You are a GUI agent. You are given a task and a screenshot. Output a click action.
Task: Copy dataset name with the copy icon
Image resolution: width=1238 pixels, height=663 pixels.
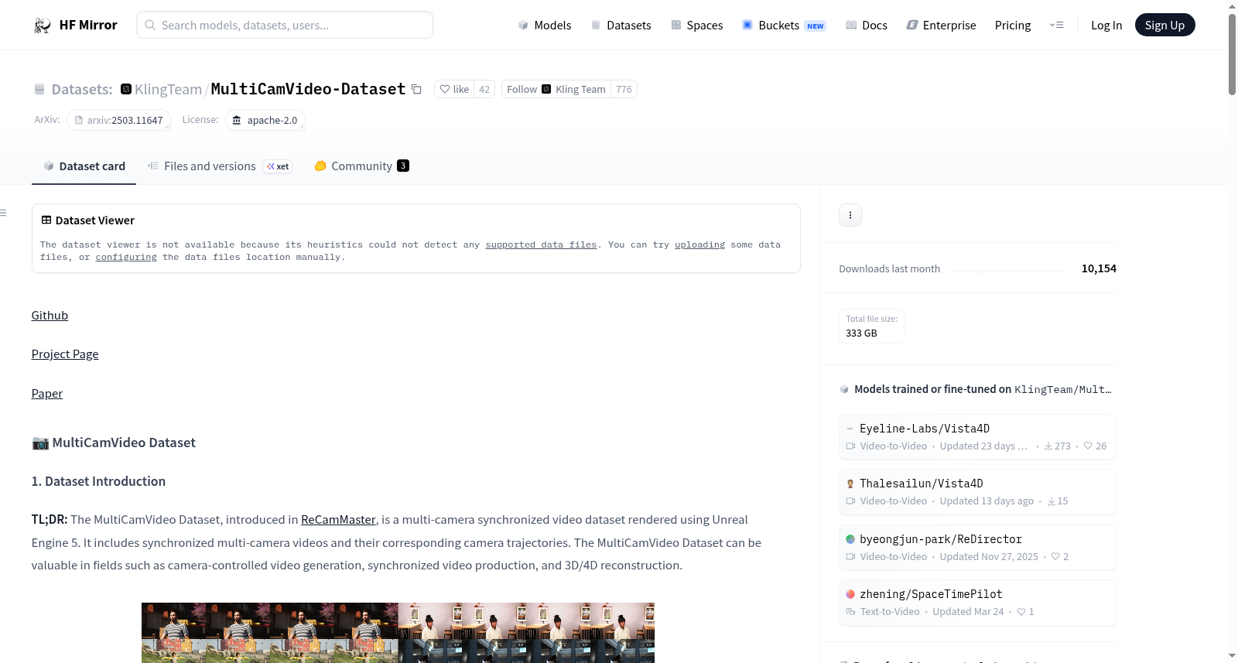click(416, 89)
